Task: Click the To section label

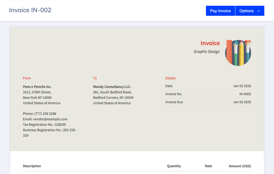Action: tap(95, 78)
